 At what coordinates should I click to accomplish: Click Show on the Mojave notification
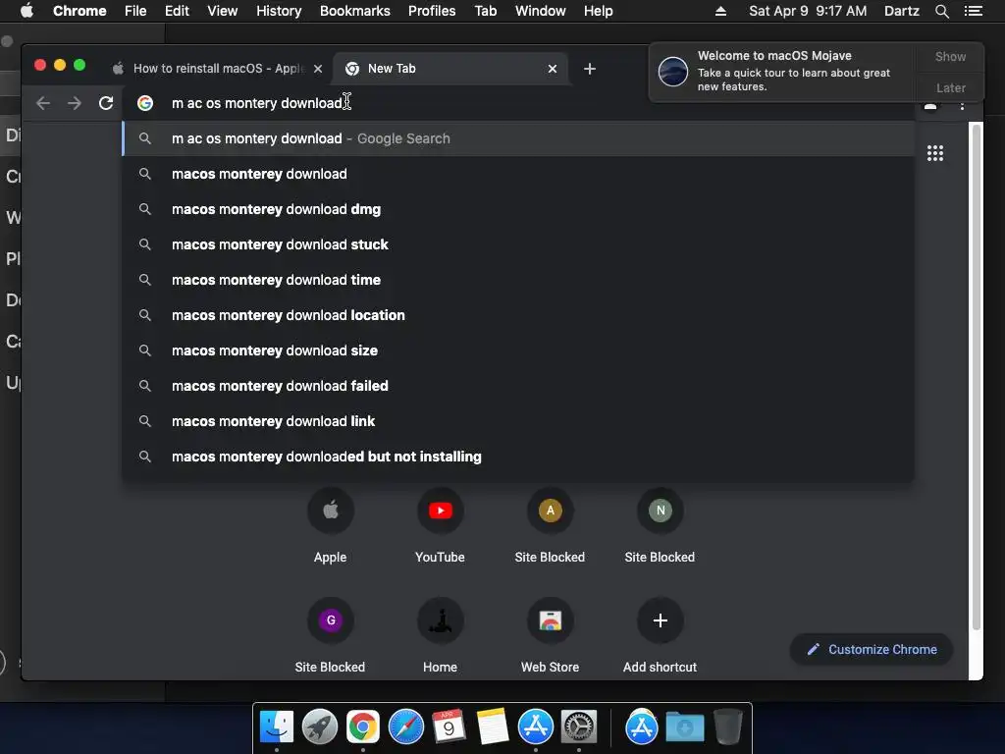coord(950,56)
